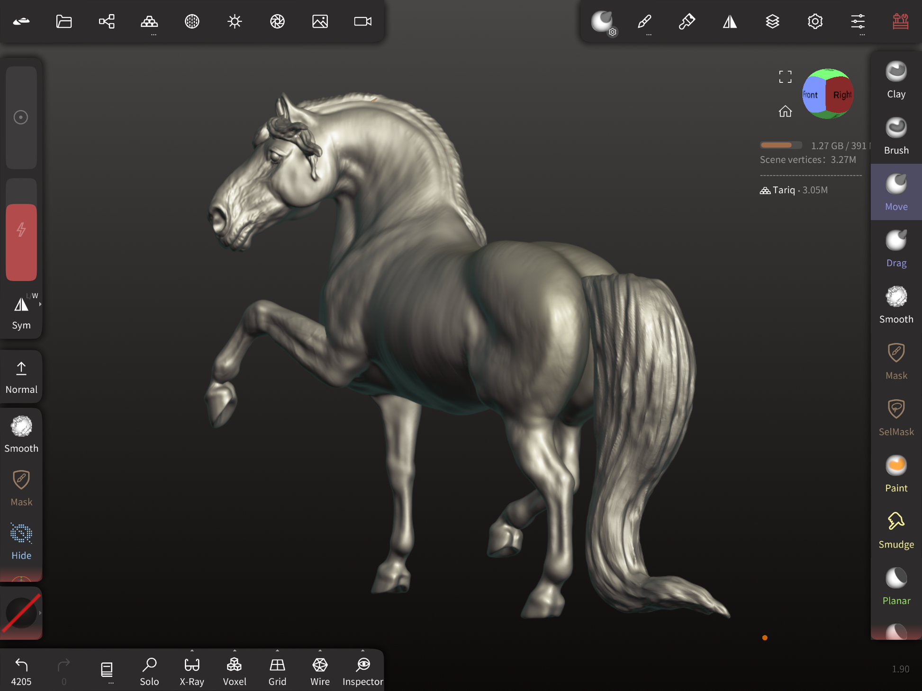Toggle X-Ray view mode
Viewport: 922px width, 691px height.
192,671
